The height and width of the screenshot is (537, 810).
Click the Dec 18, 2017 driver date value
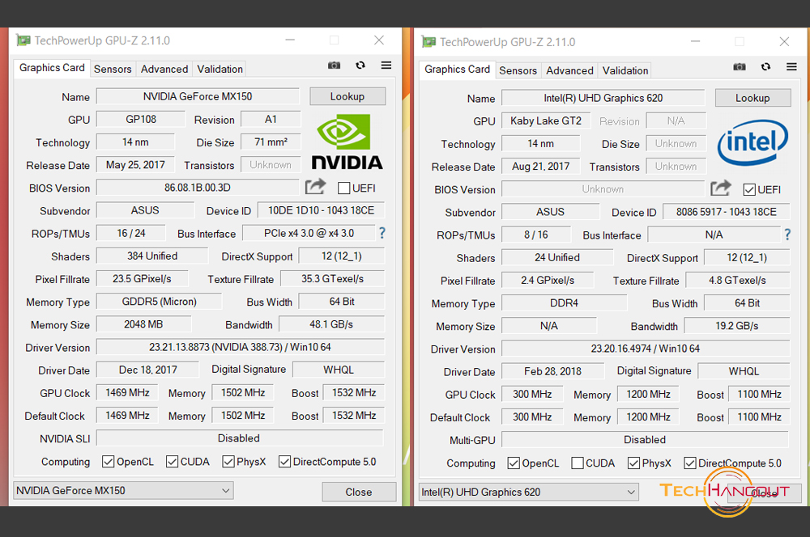(x=147, y=370)
